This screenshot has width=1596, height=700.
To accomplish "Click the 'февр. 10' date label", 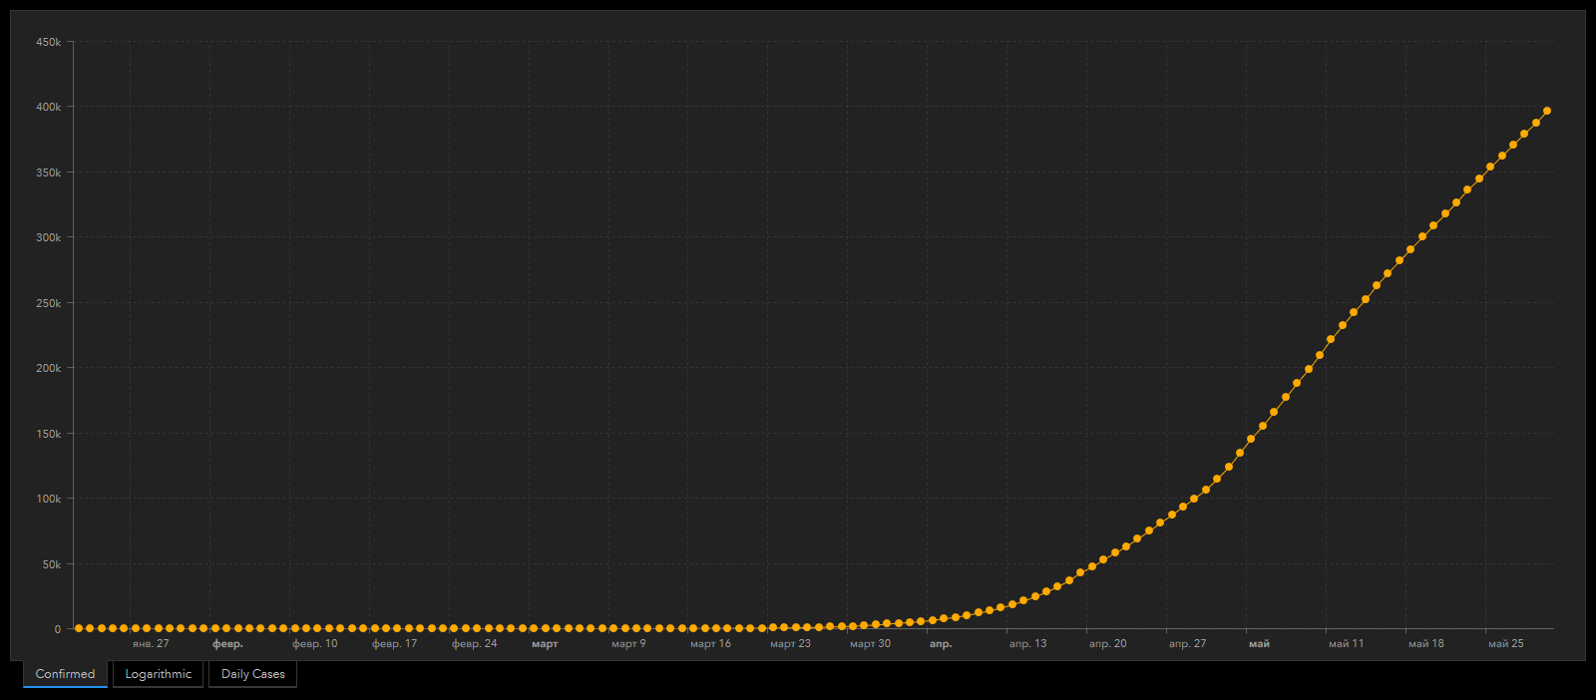I will pos(314,643).
